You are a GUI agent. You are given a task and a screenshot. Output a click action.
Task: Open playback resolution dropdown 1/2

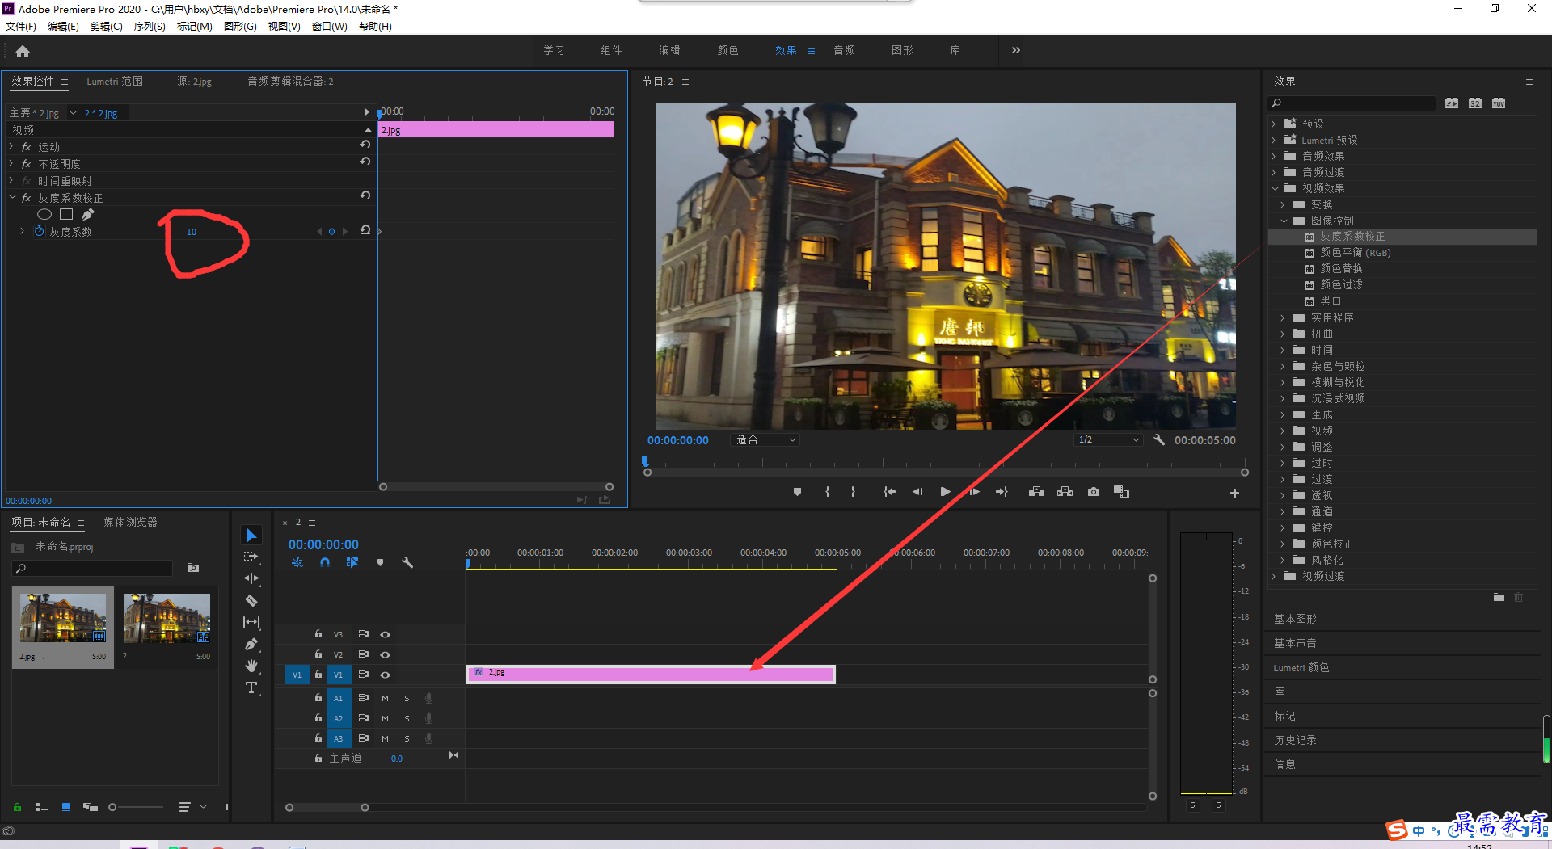tap(1108, 440)
